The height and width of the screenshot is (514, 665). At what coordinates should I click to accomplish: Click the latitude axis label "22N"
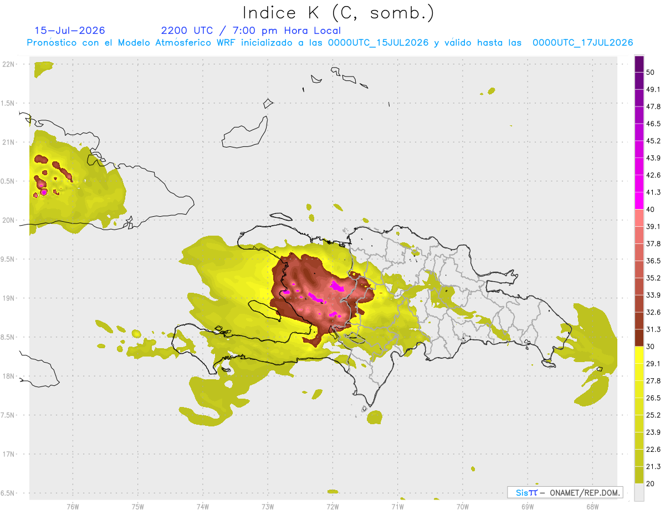(8, 64)
